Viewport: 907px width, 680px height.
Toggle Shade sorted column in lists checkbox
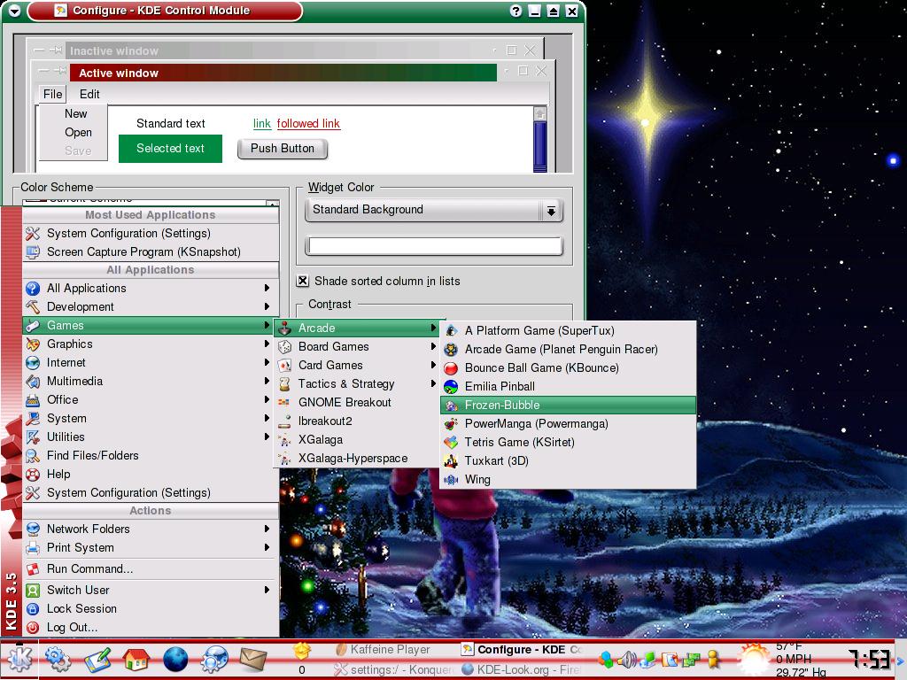[303, 281]
